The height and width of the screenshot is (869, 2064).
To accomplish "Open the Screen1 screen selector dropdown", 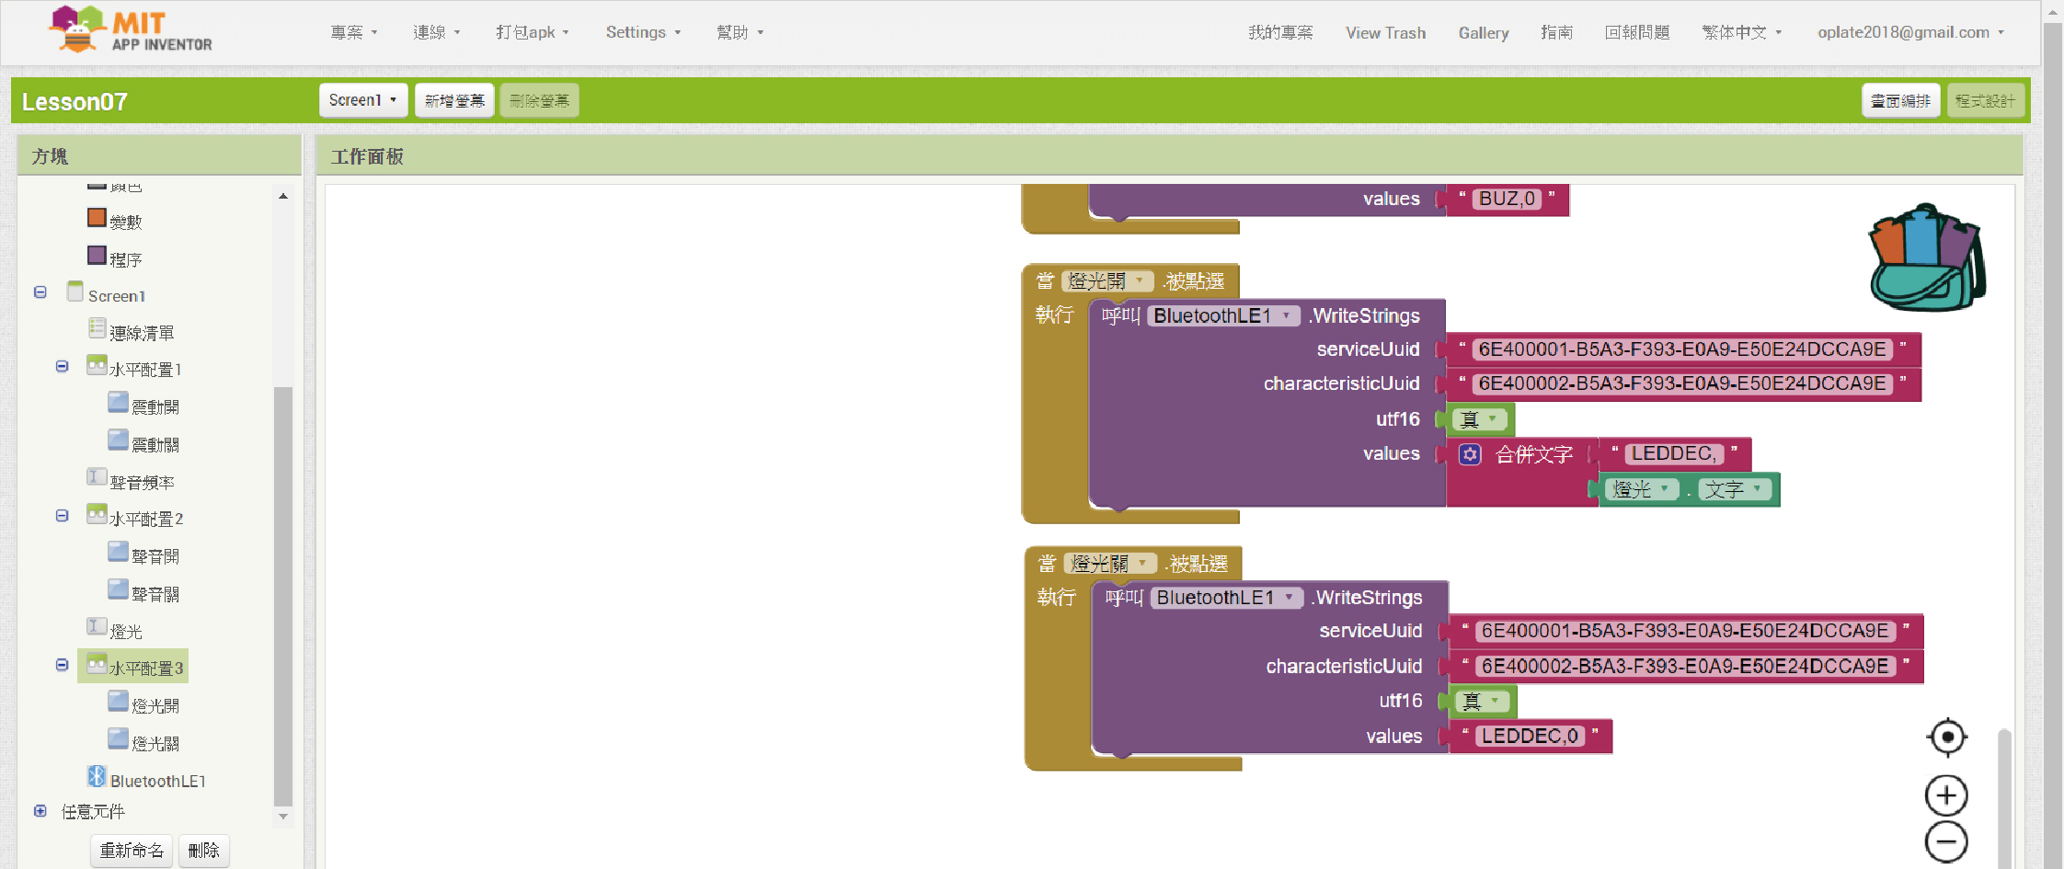I will coord(362,100).
